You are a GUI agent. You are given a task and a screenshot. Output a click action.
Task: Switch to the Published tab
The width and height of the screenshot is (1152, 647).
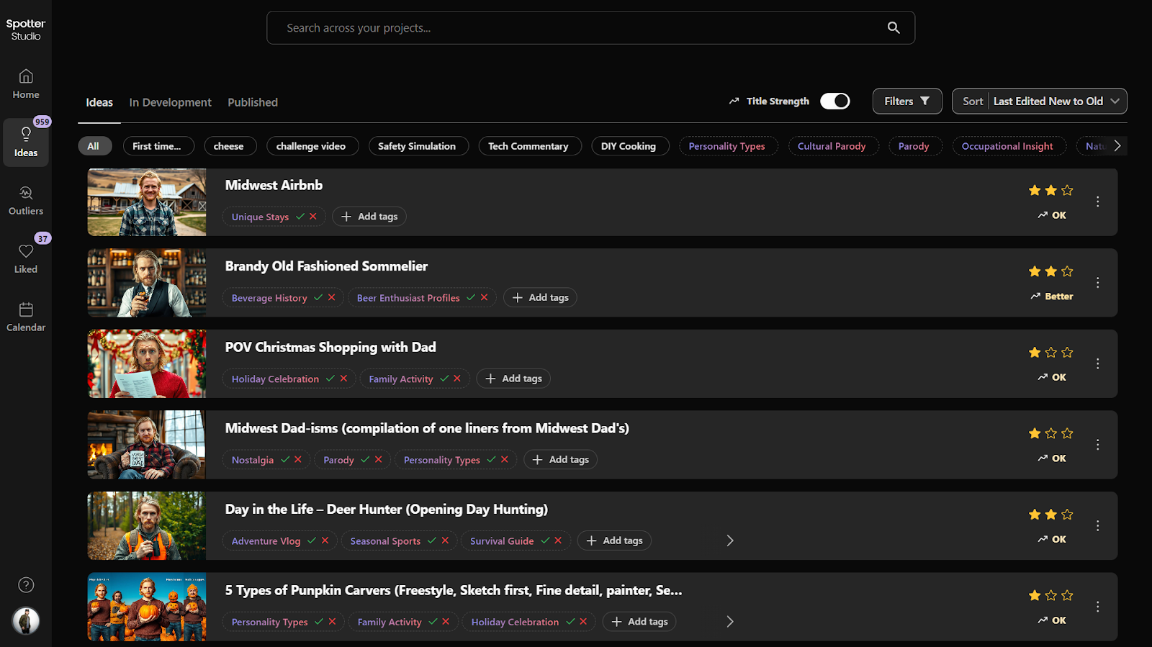pos(253,102)
